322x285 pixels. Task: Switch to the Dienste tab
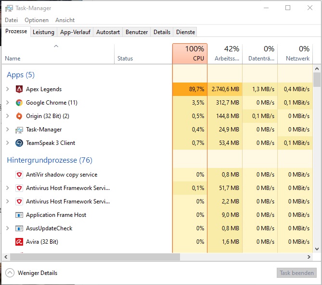point(185,32)
